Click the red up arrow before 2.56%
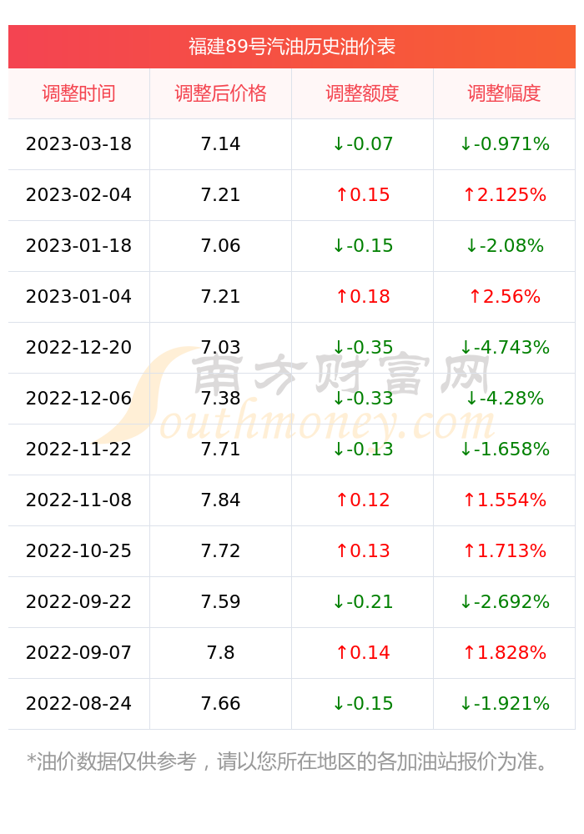 (475, 296)
